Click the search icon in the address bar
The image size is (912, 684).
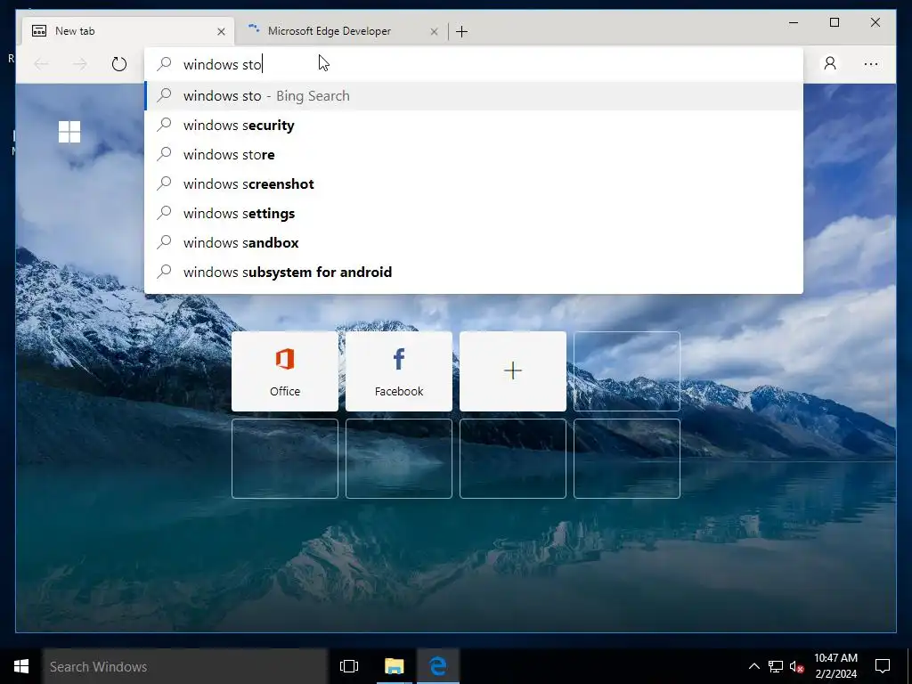pyautogui.click(x=165, y=63)
